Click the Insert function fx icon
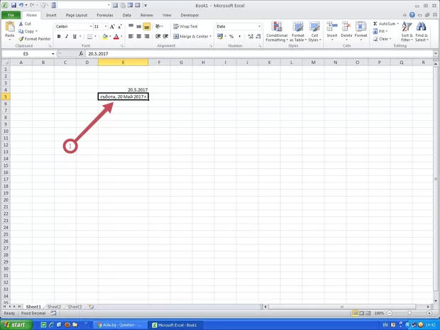This screenshot has height=330, width=440. pos(79,54)
